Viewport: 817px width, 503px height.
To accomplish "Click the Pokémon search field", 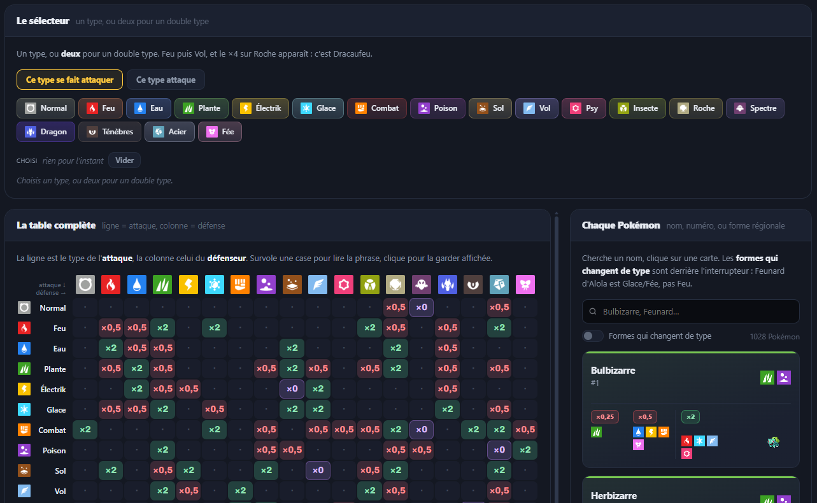I will point(690,311).
